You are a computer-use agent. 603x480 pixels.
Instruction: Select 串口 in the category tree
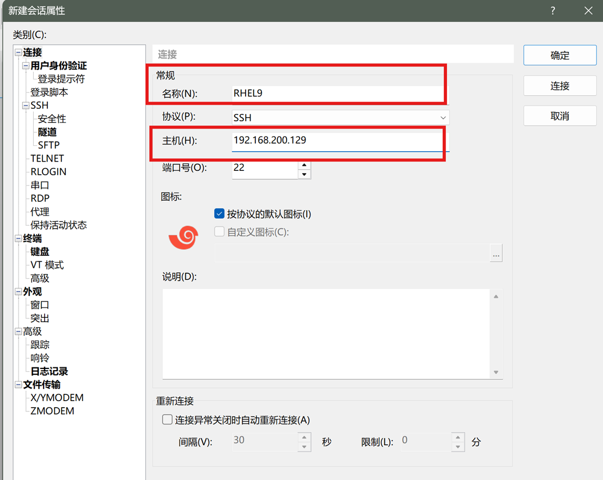[x=40, y=185]
